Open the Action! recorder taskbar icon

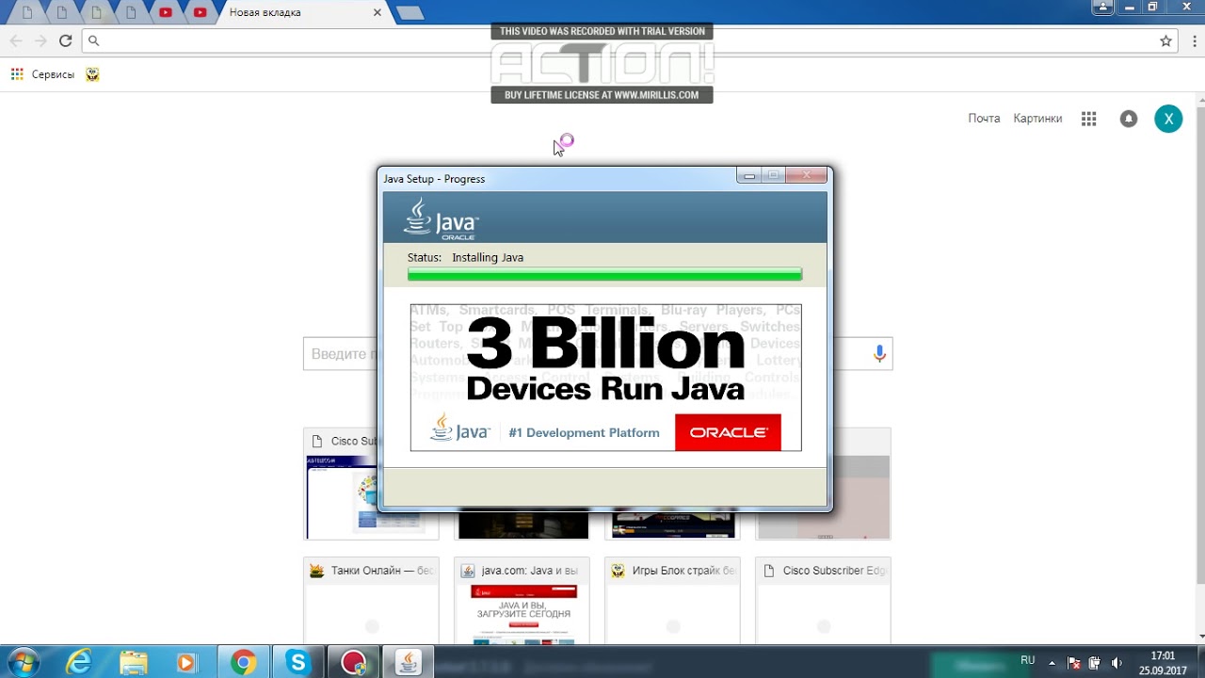[353, 662]
